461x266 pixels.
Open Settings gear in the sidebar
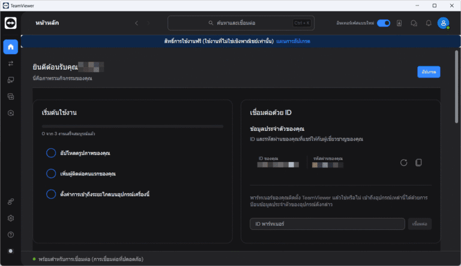pyautogui.click(x=11, y=218)
